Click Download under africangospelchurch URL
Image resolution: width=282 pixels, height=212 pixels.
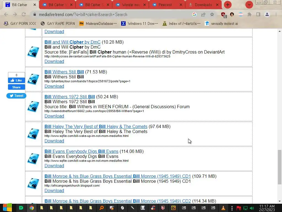54,191
